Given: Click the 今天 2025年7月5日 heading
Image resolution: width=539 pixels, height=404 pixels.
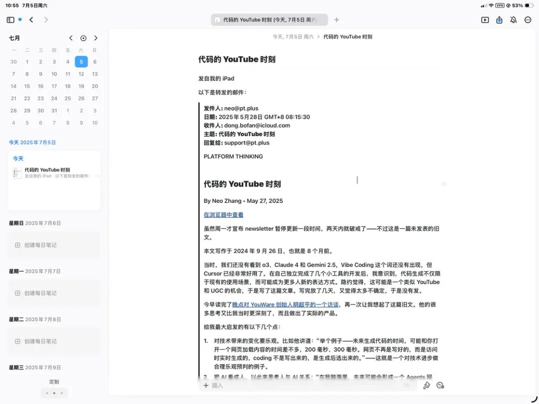Looking at the screenshot, I should point(32,142).
